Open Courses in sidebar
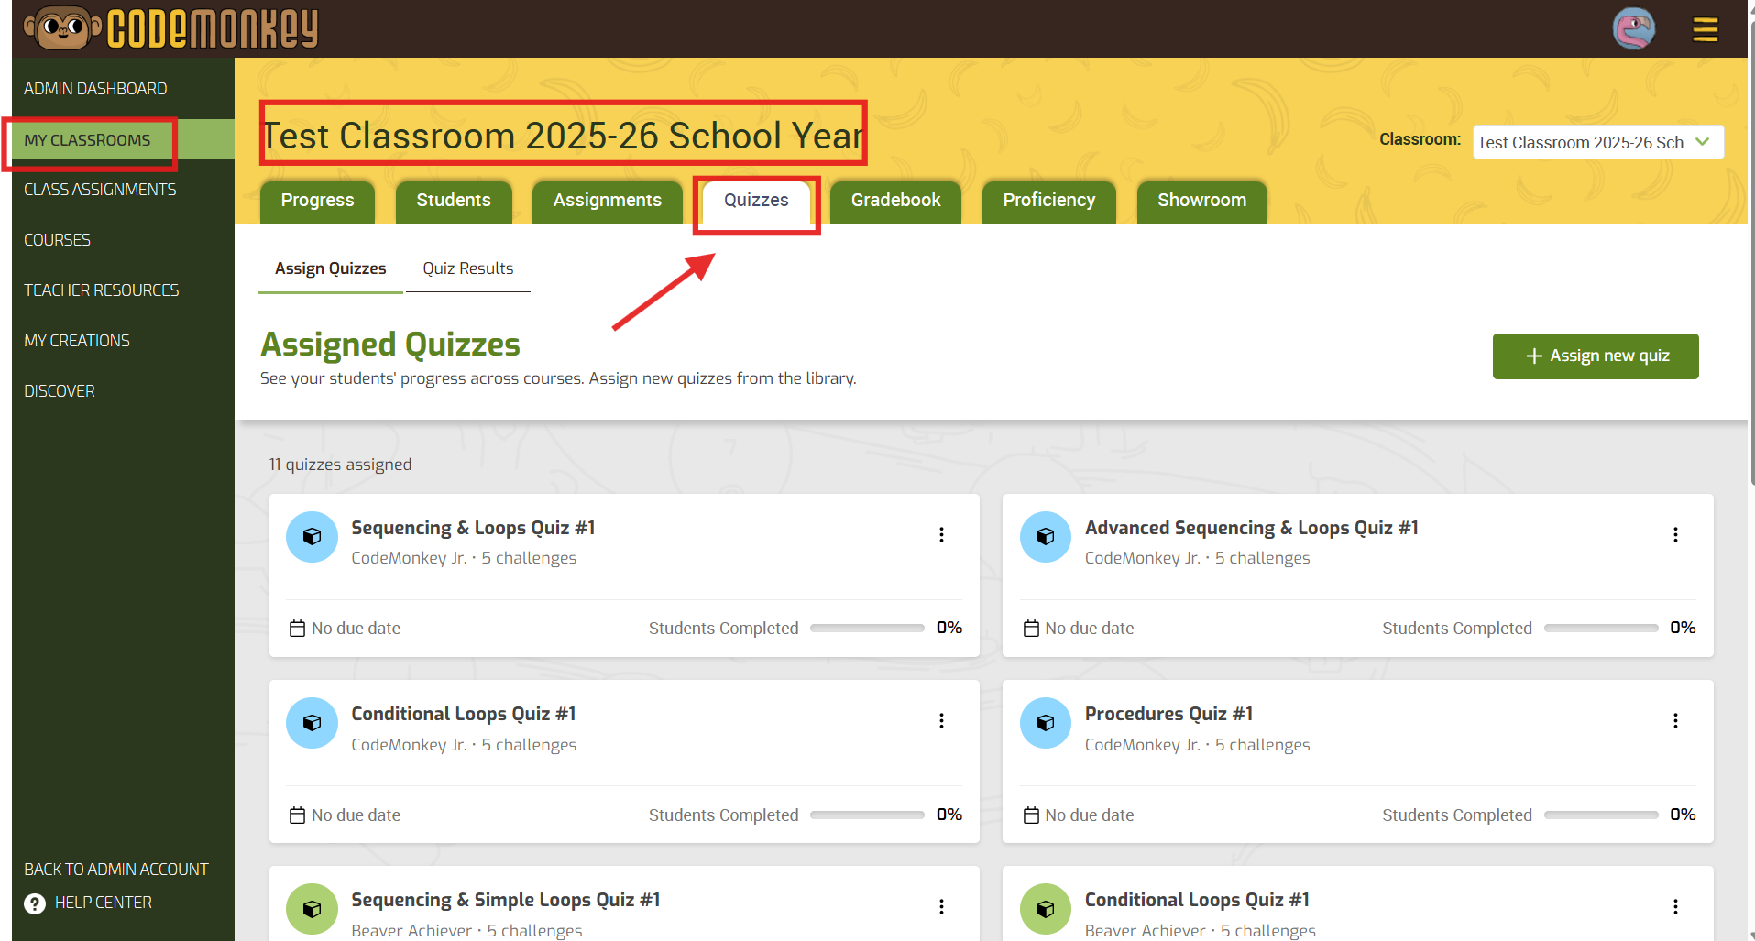Screen dimensions: 1755x941 [x=57, y=240]
